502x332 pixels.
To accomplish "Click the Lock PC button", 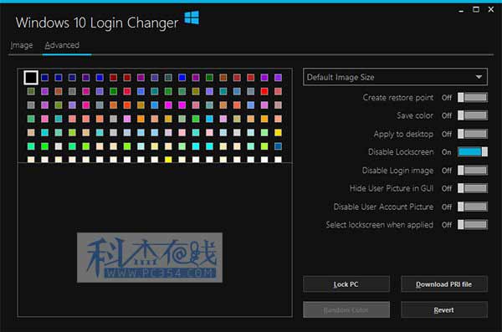I will (346, 284).
